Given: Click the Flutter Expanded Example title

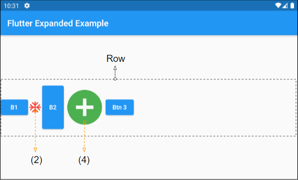Looking at the screenshot, I should click(x=58, y=23).
